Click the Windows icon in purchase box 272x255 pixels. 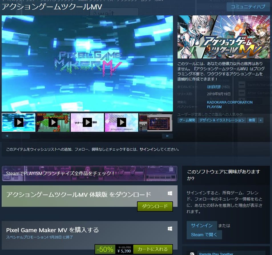[170, 229]
